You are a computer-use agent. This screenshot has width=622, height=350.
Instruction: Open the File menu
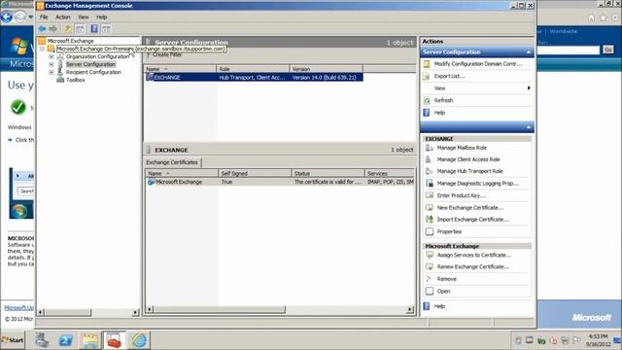44,17
